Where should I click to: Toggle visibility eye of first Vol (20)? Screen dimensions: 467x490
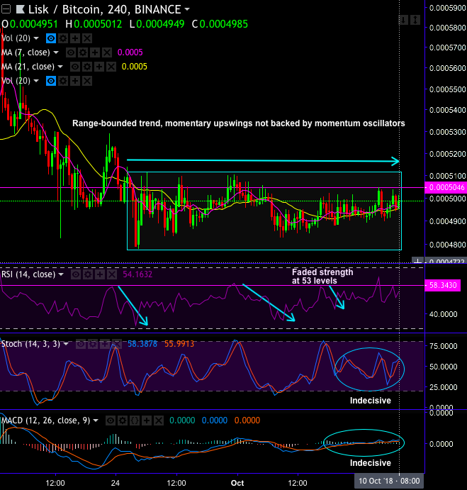tap(51, 38)
